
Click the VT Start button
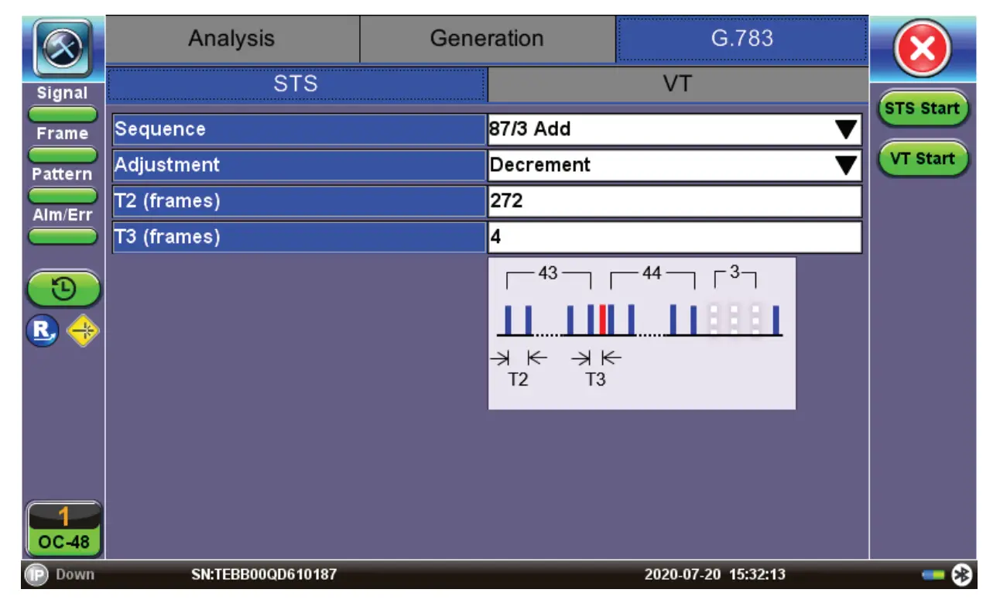922,159
